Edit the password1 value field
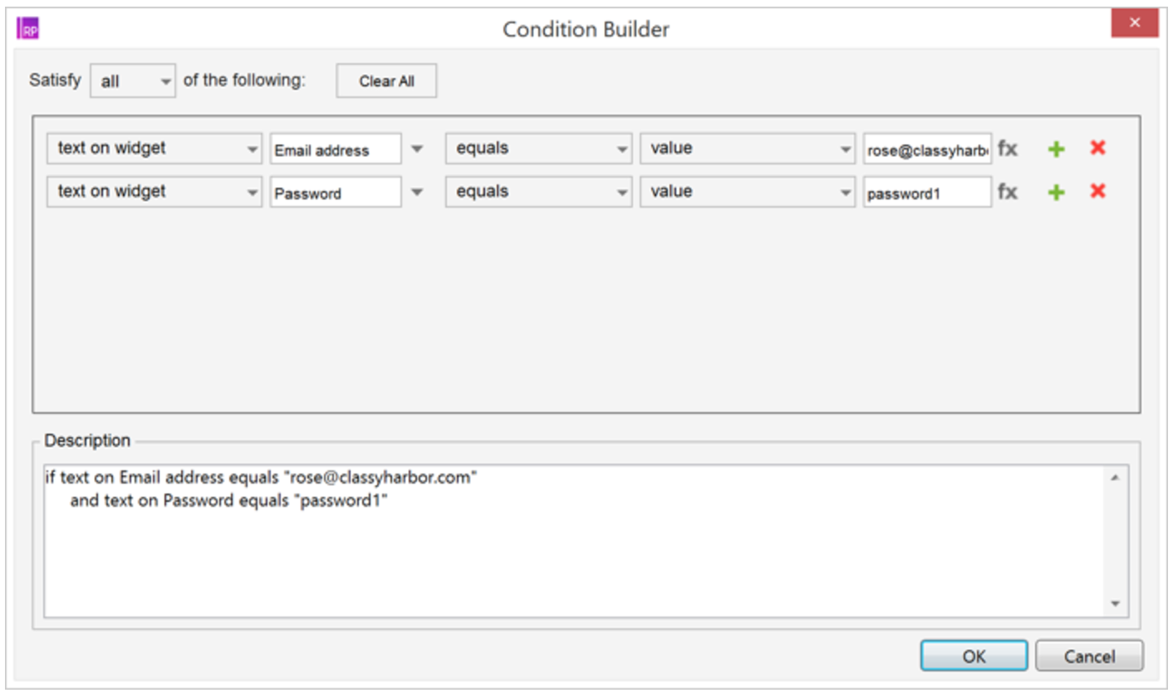This screenshot has width=1173, height=693. tap(927, 193)
